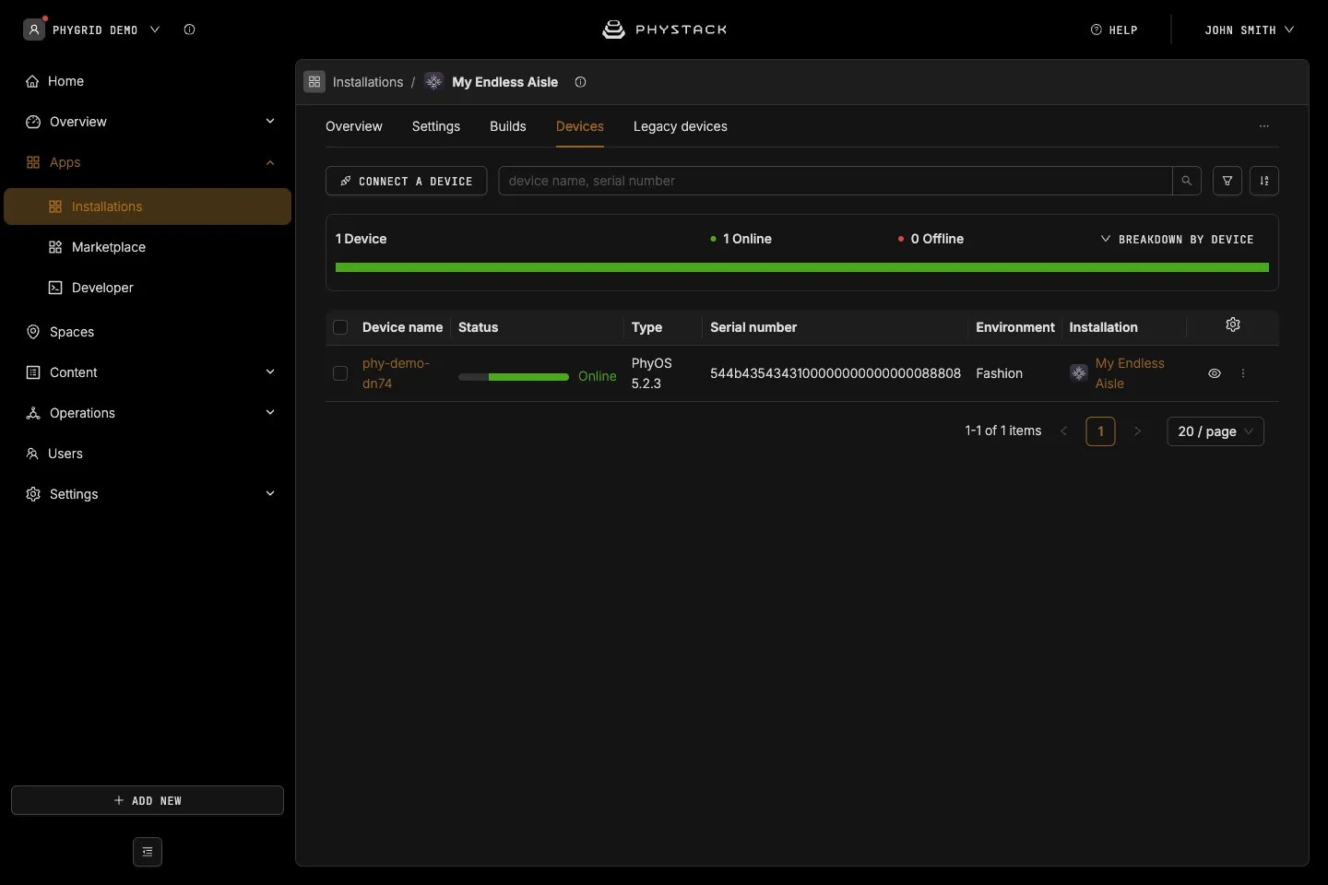Click the Installations breadcrumb grid icon
This screenshot has height=885, width=1328.
[x=314, y=82]
